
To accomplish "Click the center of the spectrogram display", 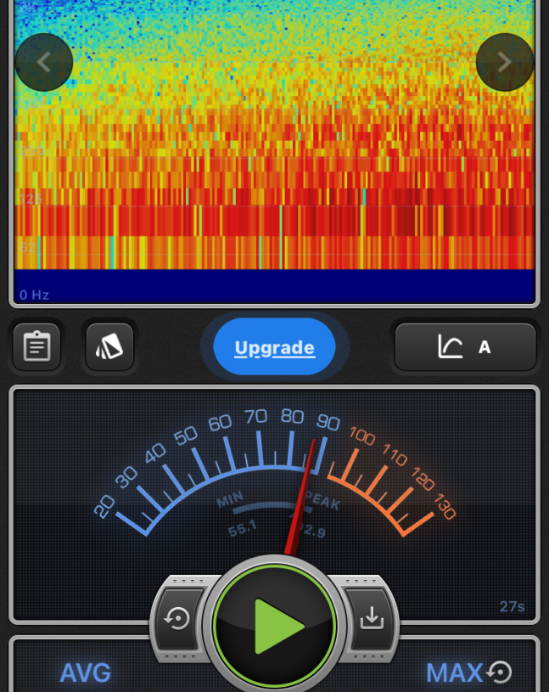I will point(274,144).
